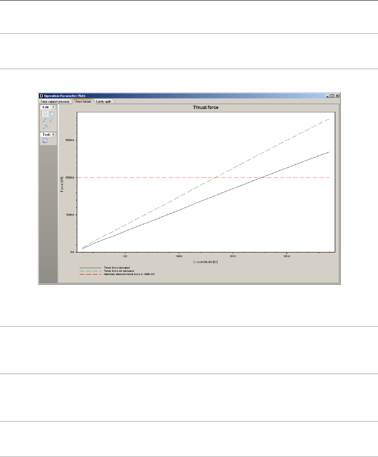This screenshot has height=457, width=378.
Task: Click the undo zoom magnifier icon
Action: tap(45, 127)
